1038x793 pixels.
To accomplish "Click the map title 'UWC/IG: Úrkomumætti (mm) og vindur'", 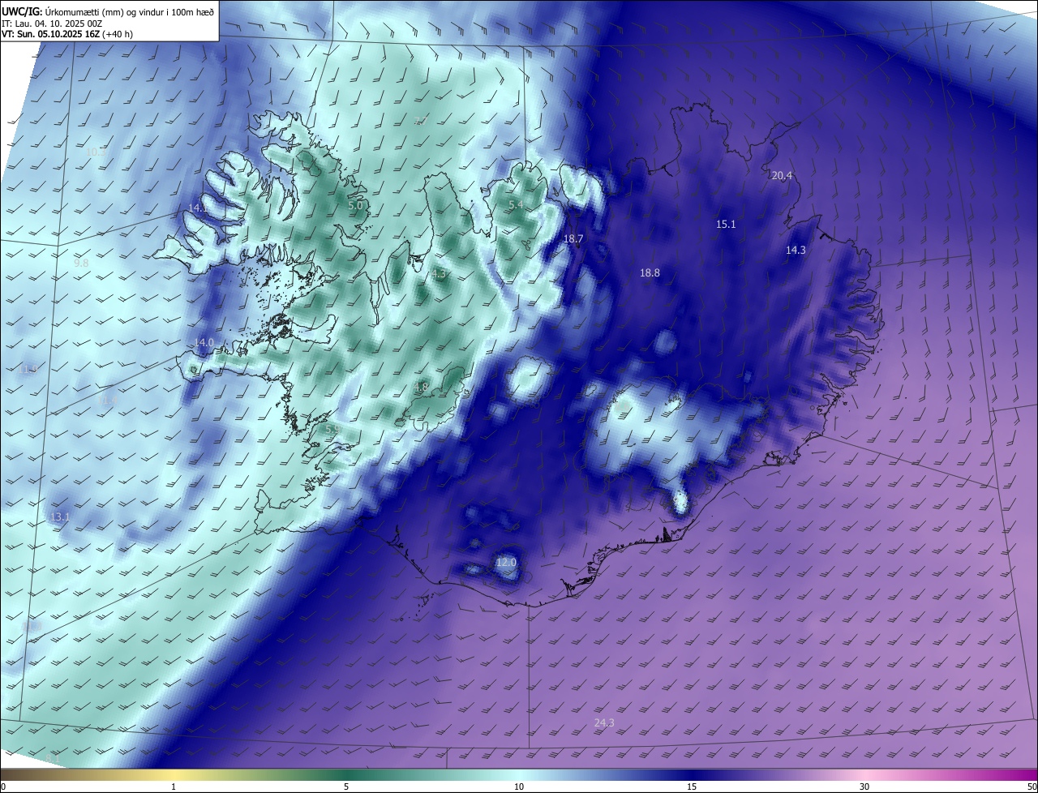I will (108, 11).
